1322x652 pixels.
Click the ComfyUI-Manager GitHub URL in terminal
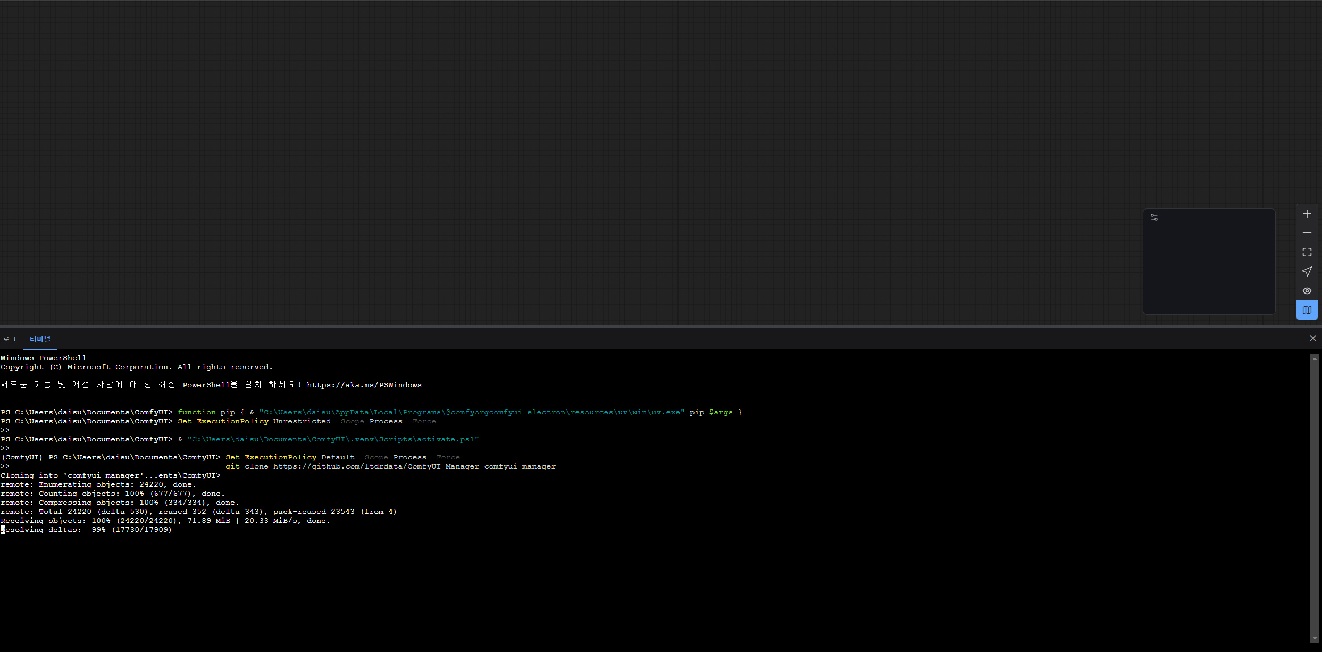(375, 466)
